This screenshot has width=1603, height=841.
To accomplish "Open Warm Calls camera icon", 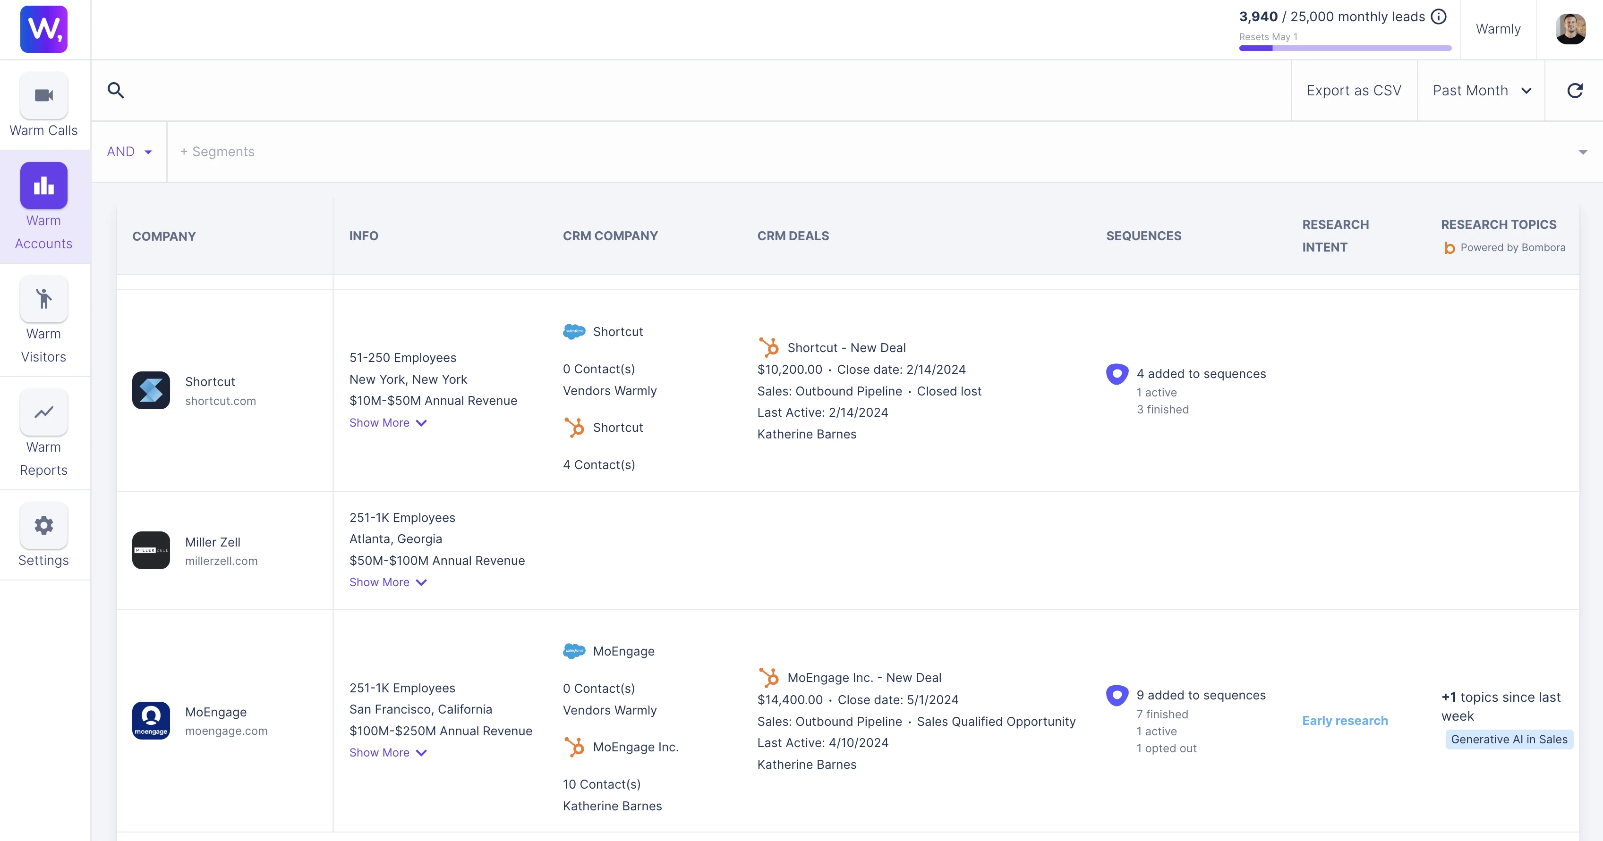I will pos(43,95).
